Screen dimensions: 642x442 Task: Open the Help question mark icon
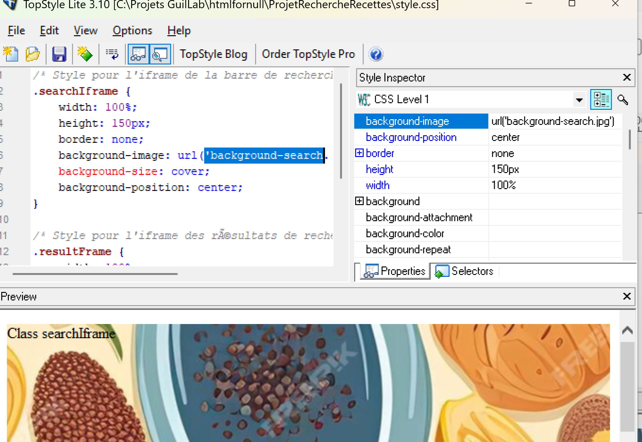click(x=376, y=54)
